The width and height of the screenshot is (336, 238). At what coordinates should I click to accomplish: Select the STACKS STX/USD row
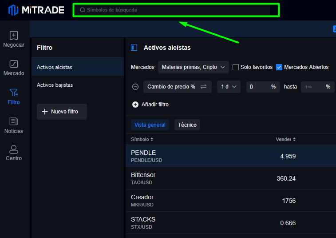click(231, 223)
